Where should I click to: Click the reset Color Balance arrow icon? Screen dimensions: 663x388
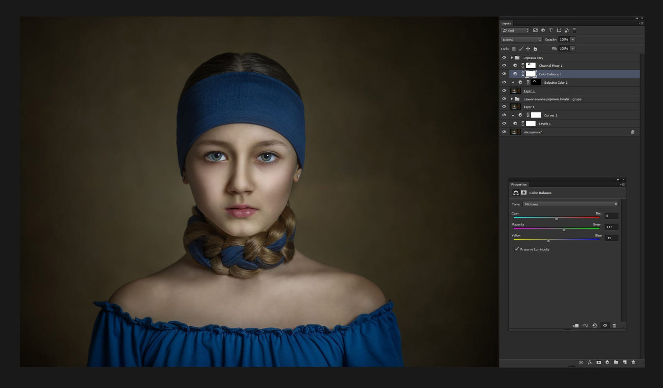595,325
